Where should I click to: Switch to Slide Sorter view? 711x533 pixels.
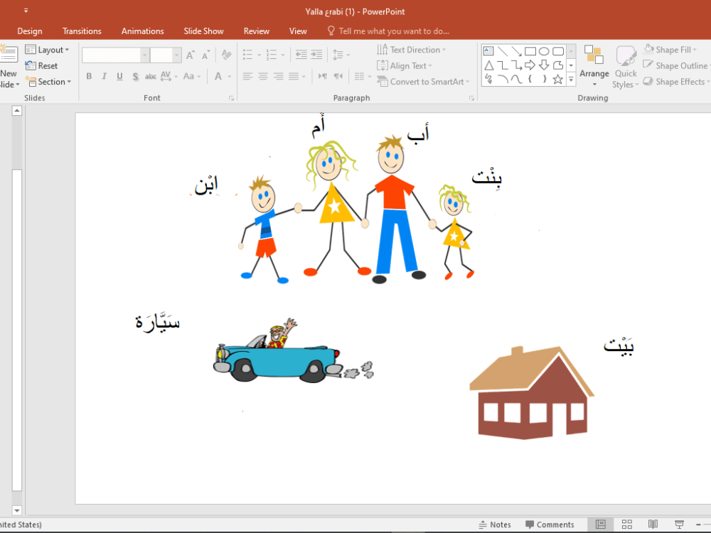pyautogui.click(x=627, y=524)
